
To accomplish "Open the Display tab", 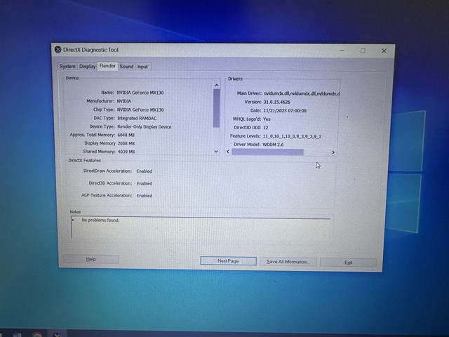I will click(87, 66).
